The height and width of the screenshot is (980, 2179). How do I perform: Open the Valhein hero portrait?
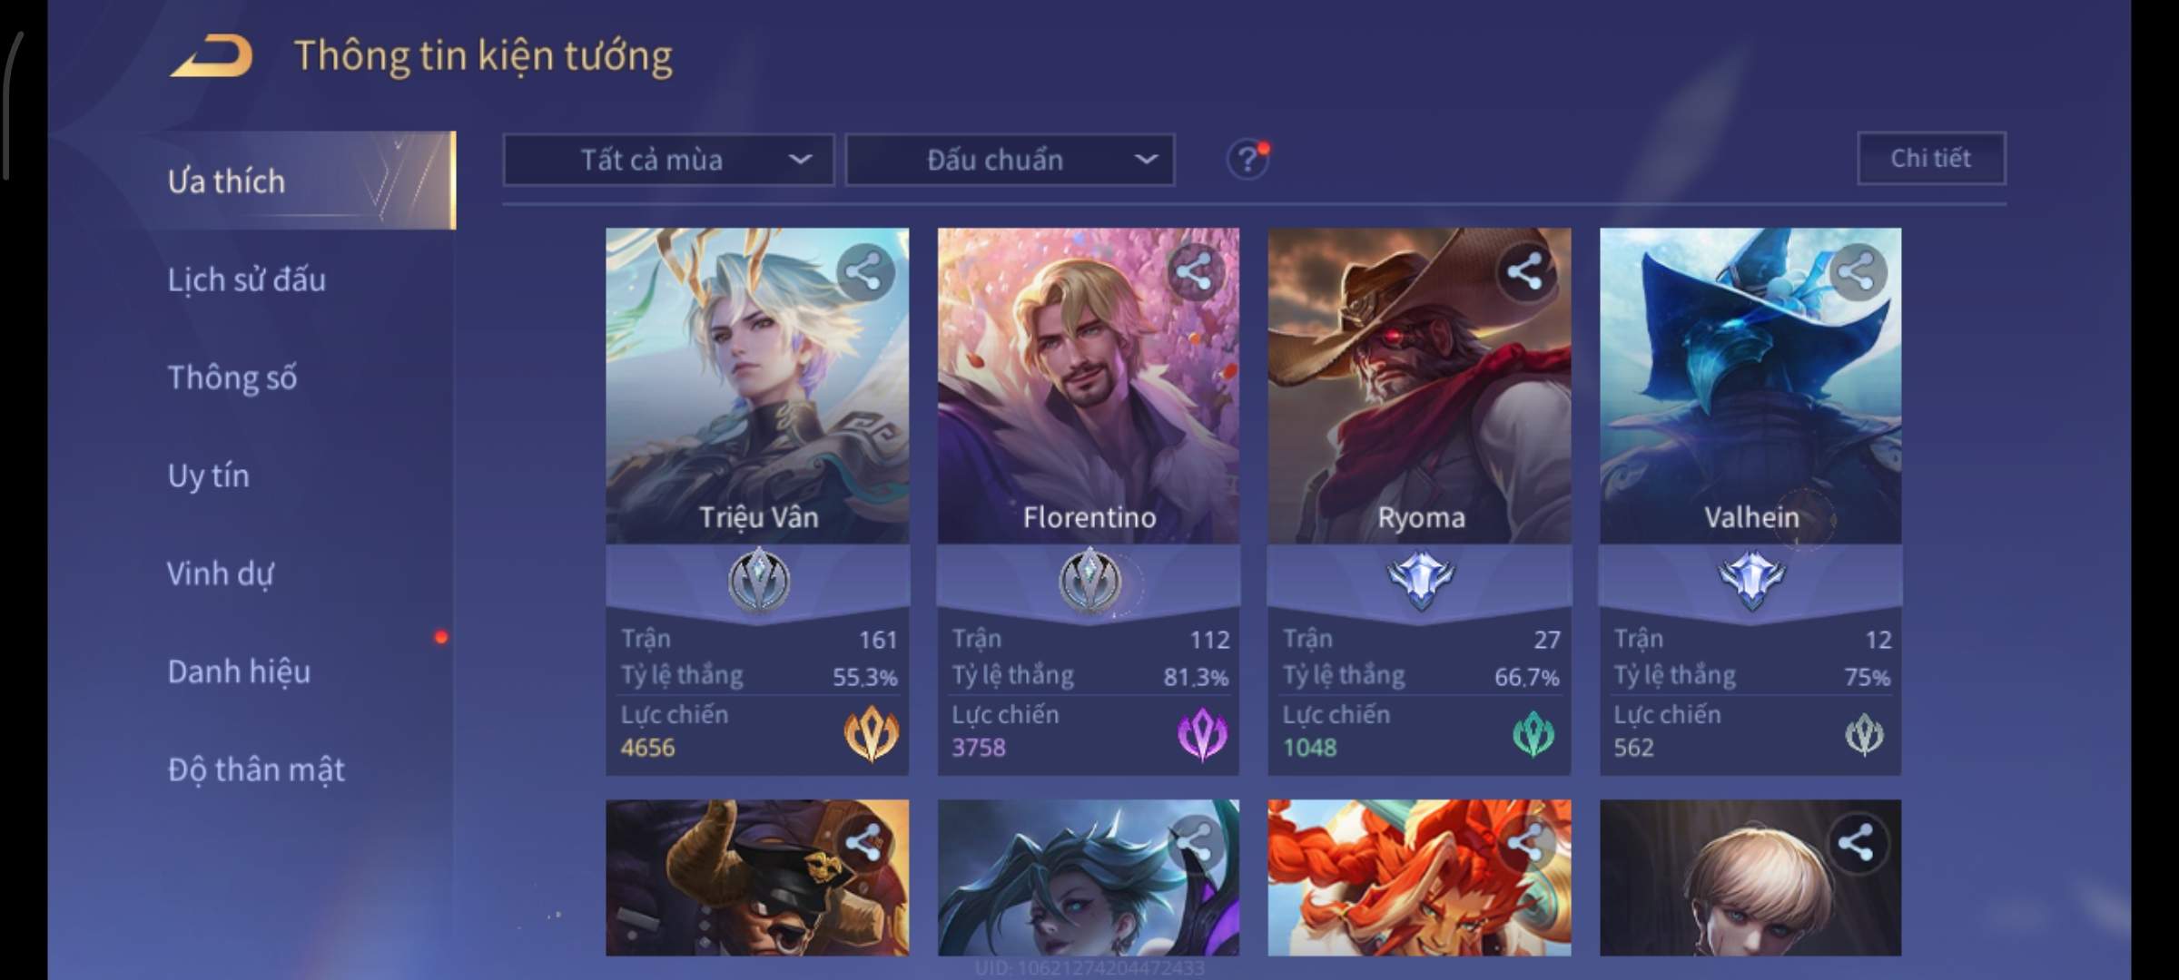pos(1750,386)
